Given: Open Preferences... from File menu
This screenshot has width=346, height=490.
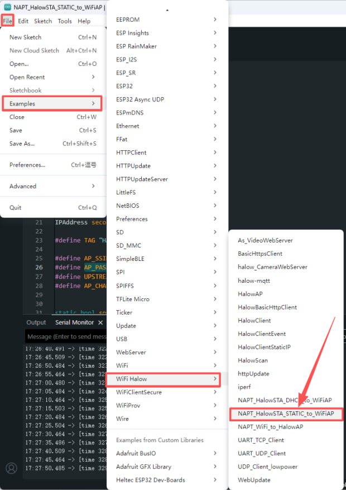Looking at the screenshot, I should coord(53,165).
